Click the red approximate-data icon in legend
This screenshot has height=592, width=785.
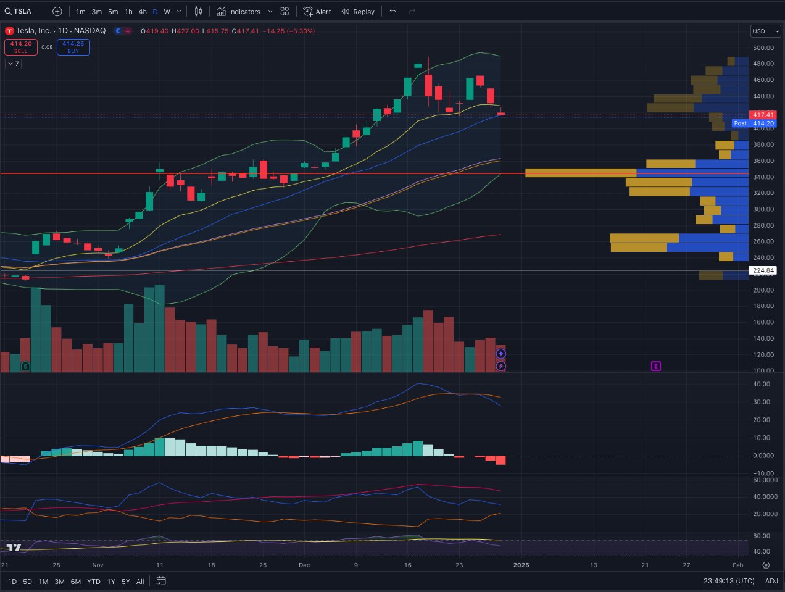point(128,31)
